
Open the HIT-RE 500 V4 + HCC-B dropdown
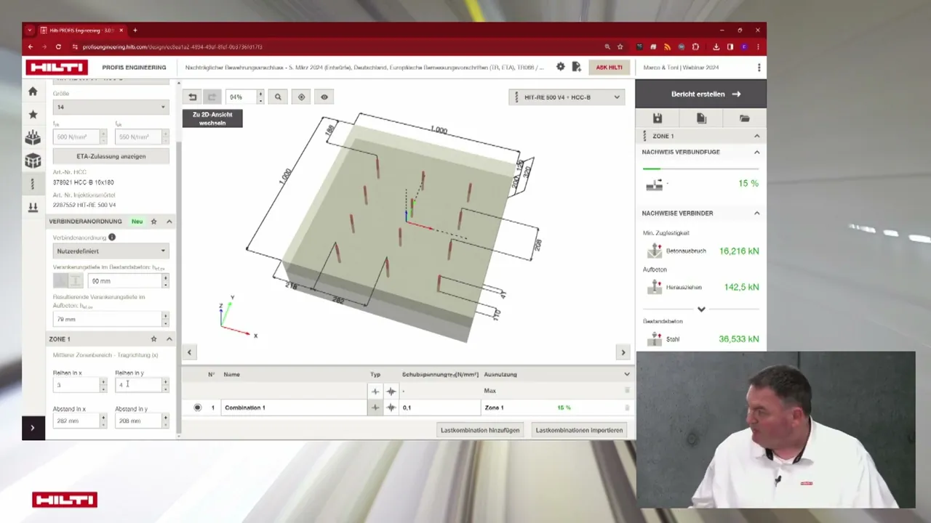(x=567, y=97)
